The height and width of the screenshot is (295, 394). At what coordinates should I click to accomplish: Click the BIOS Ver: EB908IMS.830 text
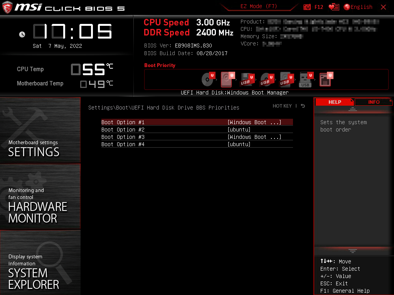(178, 46)
